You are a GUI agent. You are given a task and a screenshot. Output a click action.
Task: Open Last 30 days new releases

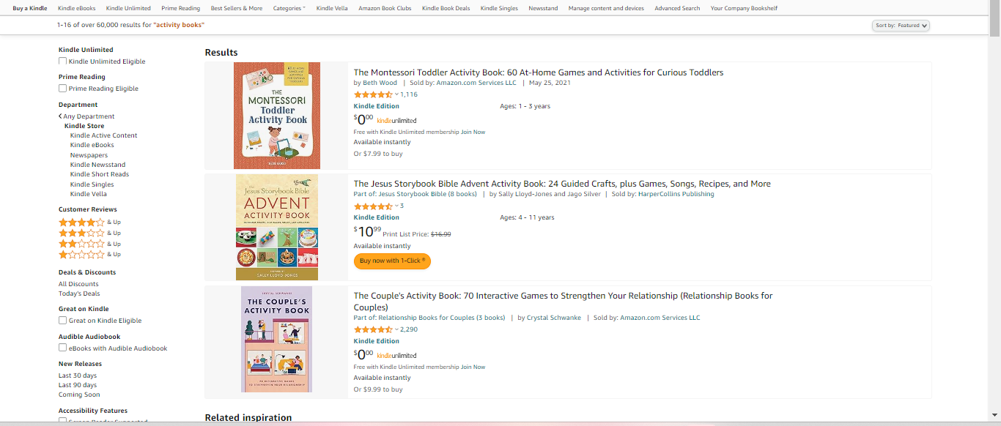78,375
